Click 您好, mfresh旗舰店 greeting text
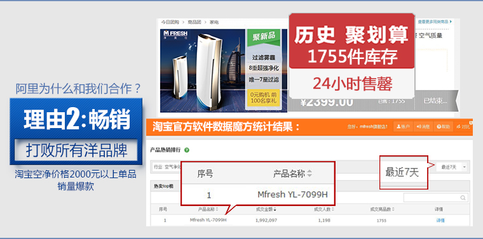Image resolution: width=483 pixels, height=239 pixels. (367, 127)
